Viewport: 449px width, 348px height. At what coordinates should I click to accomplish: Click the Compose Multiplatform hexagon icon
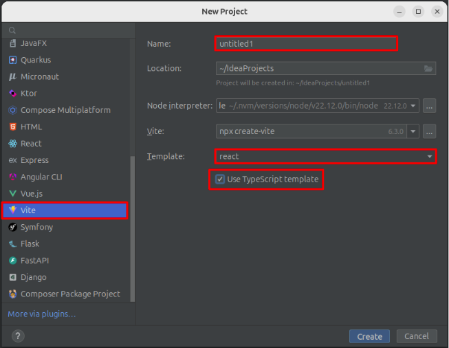click(x=12, y=110)
